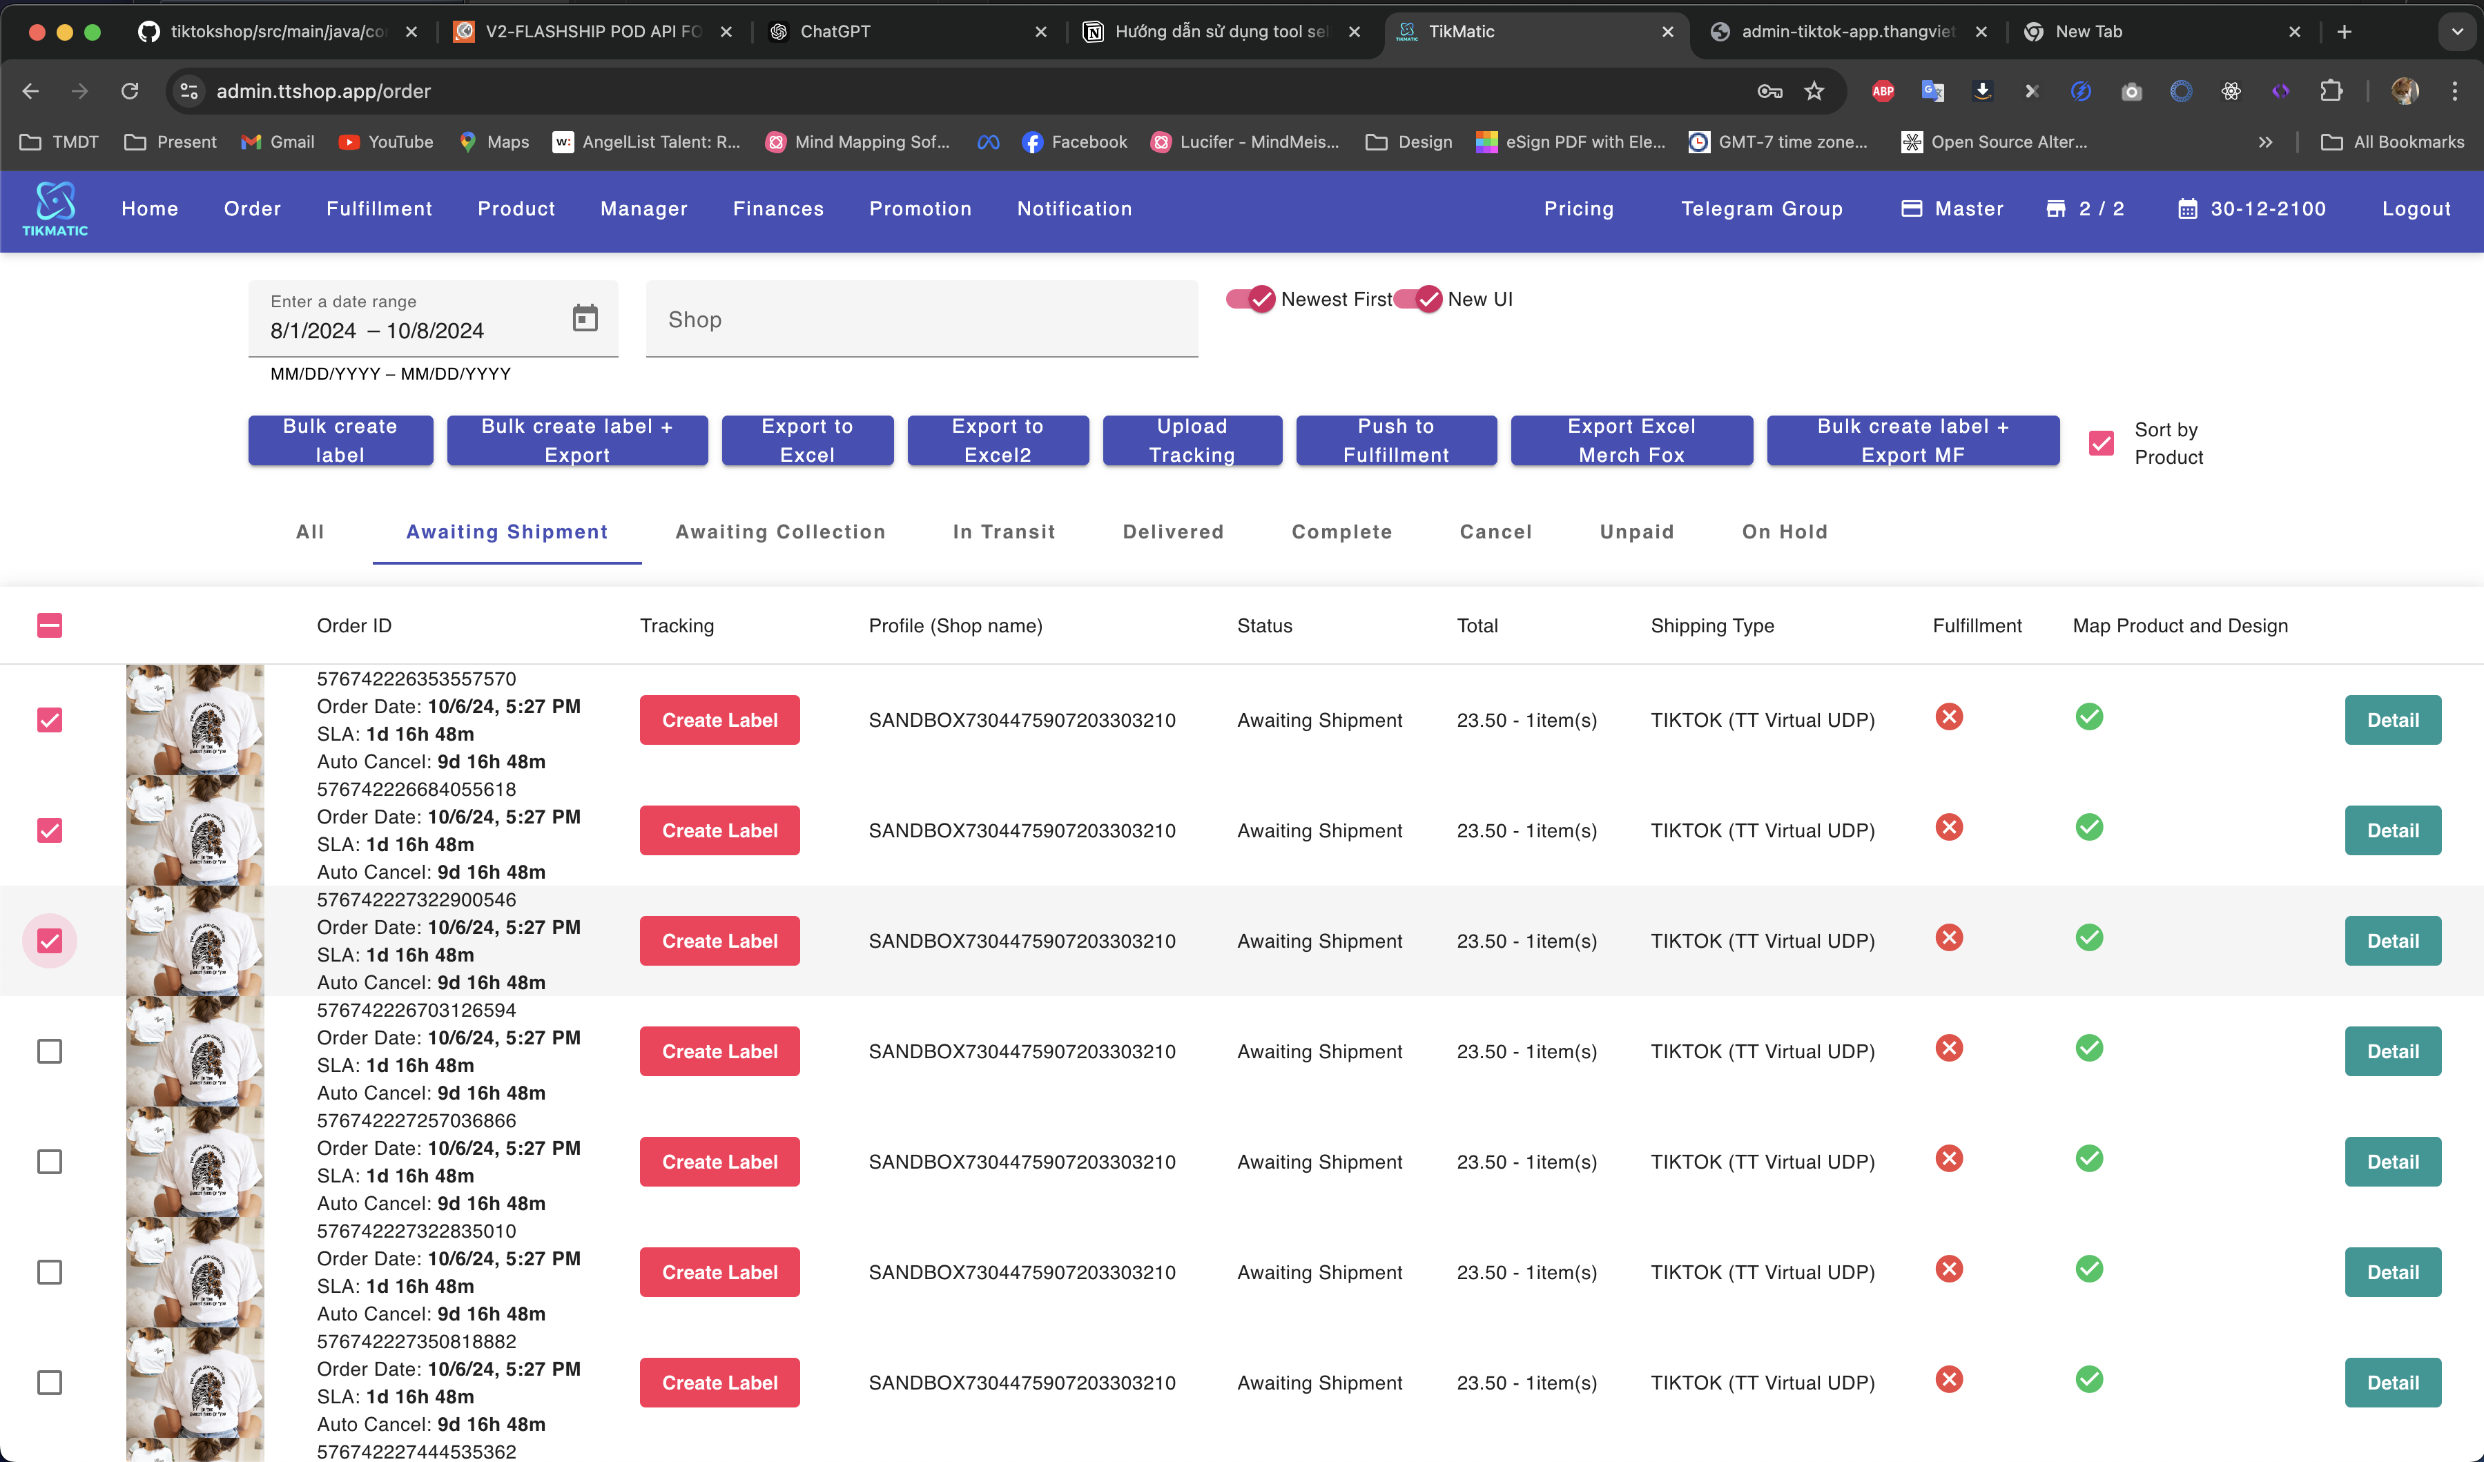Uncheck the Sort by Product checkbox
Viewport: 2484px width, 1462px height.
click(2101, 442)
